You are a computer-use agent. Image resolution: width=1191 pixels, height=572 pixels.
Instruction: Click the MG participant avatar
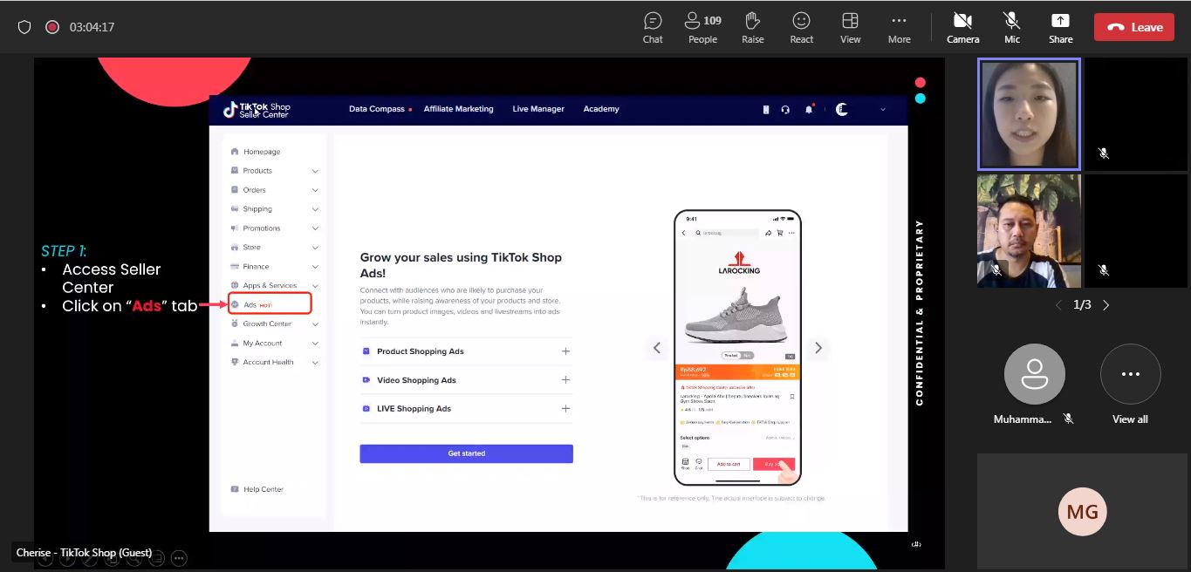[1082, 512]
